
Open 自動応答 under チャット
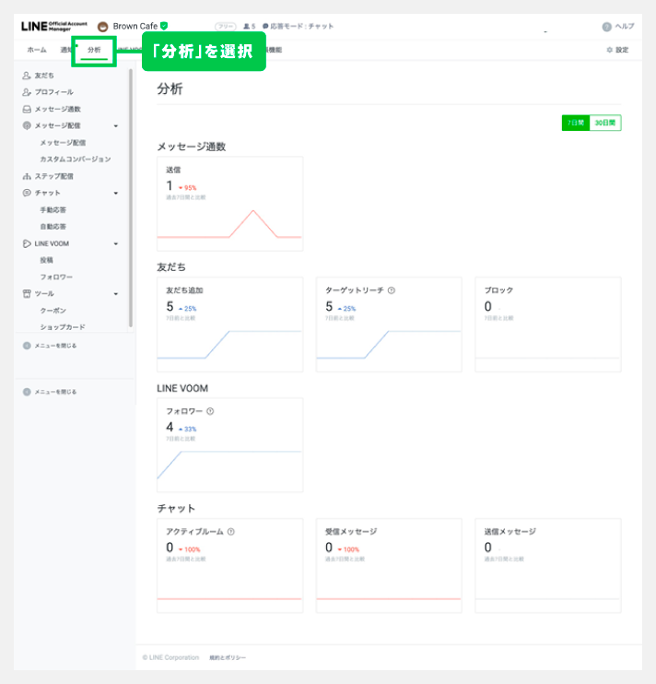(x=53, y=227)
